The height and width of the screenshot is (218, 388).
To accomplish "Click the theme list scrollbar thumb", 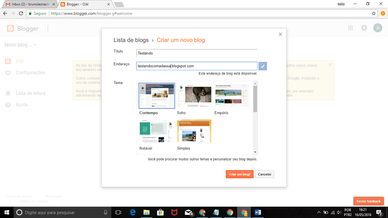I will [x=255, y=99].
